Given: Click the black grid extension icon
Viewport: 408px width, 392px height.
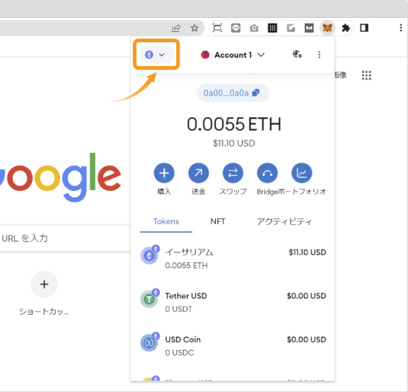Looking at the screenshot, I should [x=272, y=27].
